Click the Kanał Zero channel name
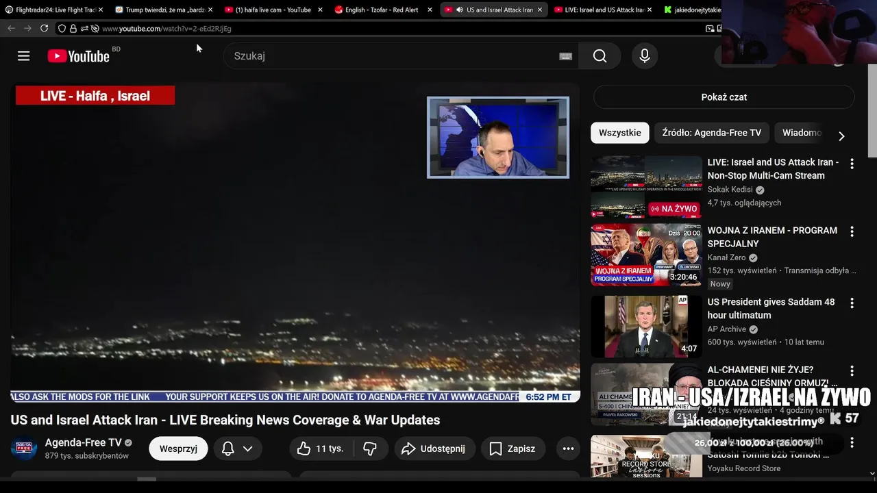Screen dimensions: 877x493 coord(727,257)
